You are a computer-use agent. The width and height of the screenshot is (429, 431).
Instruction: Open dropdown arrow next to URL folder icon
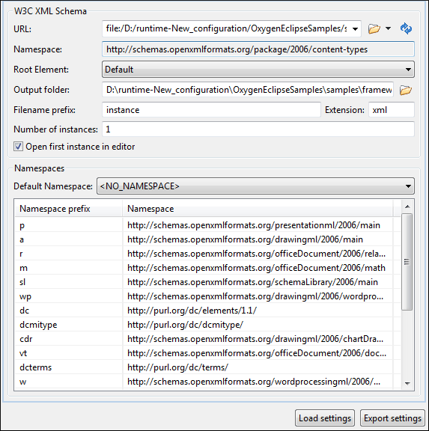click(388, 28)
